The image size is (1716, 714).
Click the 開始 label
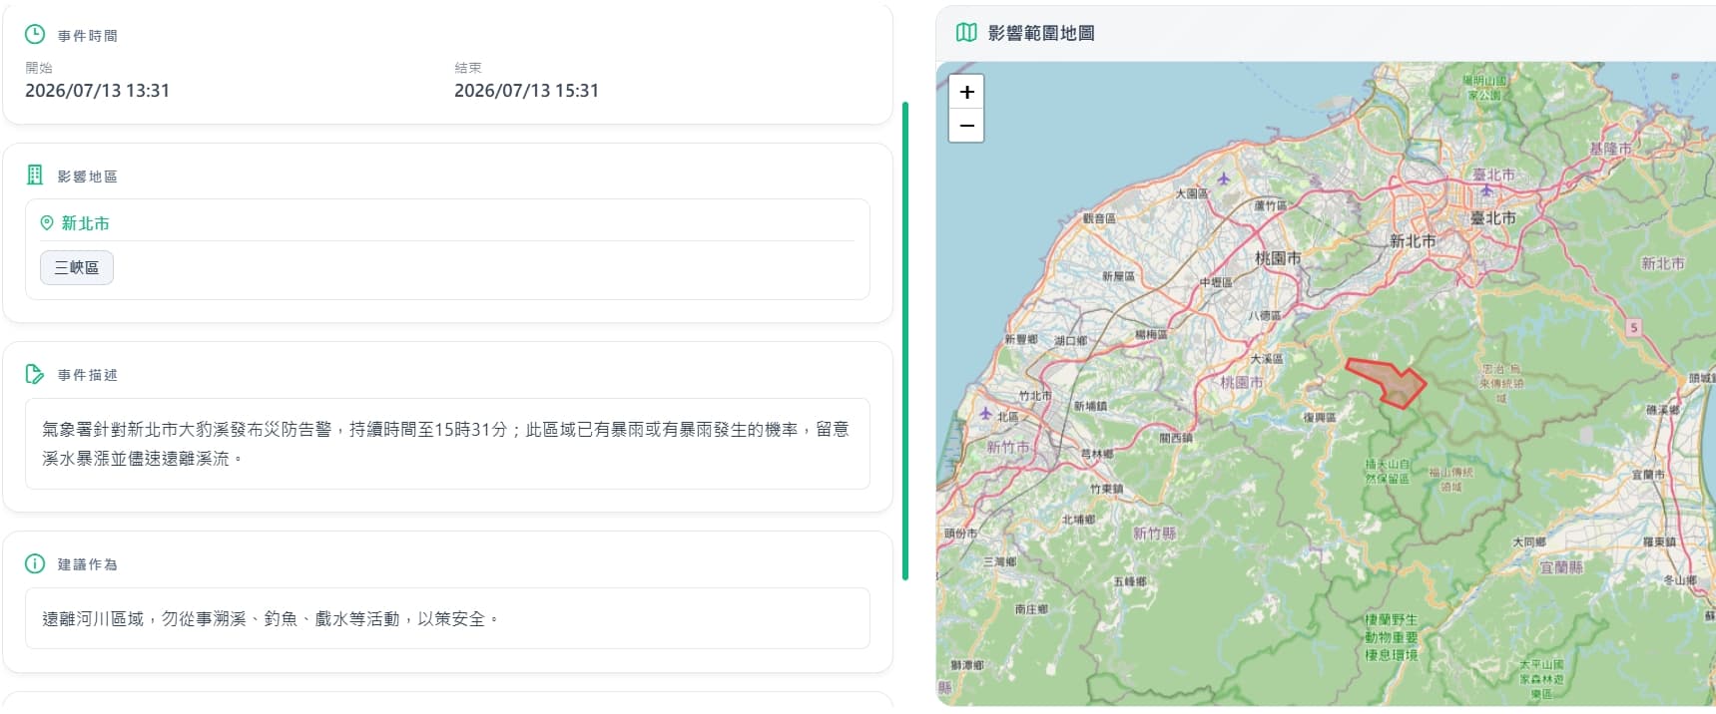39,68
